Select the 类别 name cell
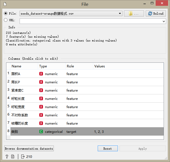 click(24, 131)
